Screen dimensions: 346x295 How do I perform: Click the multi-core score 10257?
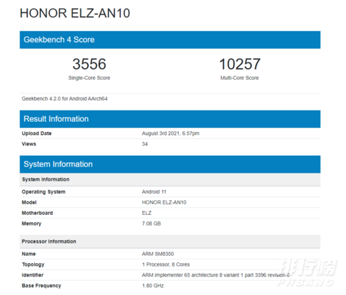[x=240, y=64]
